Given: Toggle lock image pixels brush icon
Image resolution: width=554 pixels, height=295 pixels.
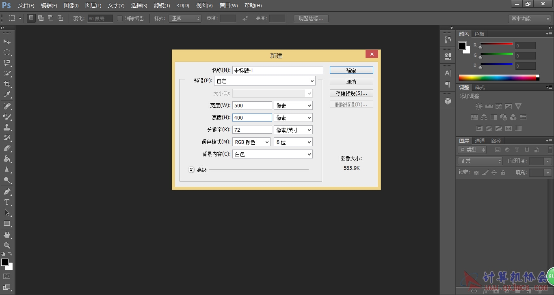Looking at the screenshot, I should (x=485, y=173).
